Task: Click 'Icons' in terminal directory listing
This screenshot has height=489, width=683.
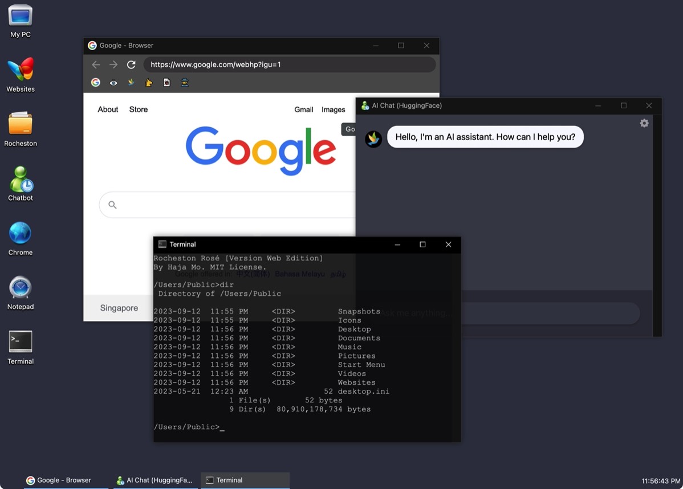Action: [349, 320]
